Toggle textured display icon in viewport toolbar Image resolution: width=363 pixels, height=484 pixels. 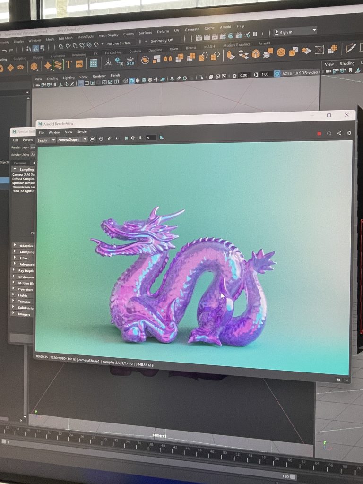150,80
